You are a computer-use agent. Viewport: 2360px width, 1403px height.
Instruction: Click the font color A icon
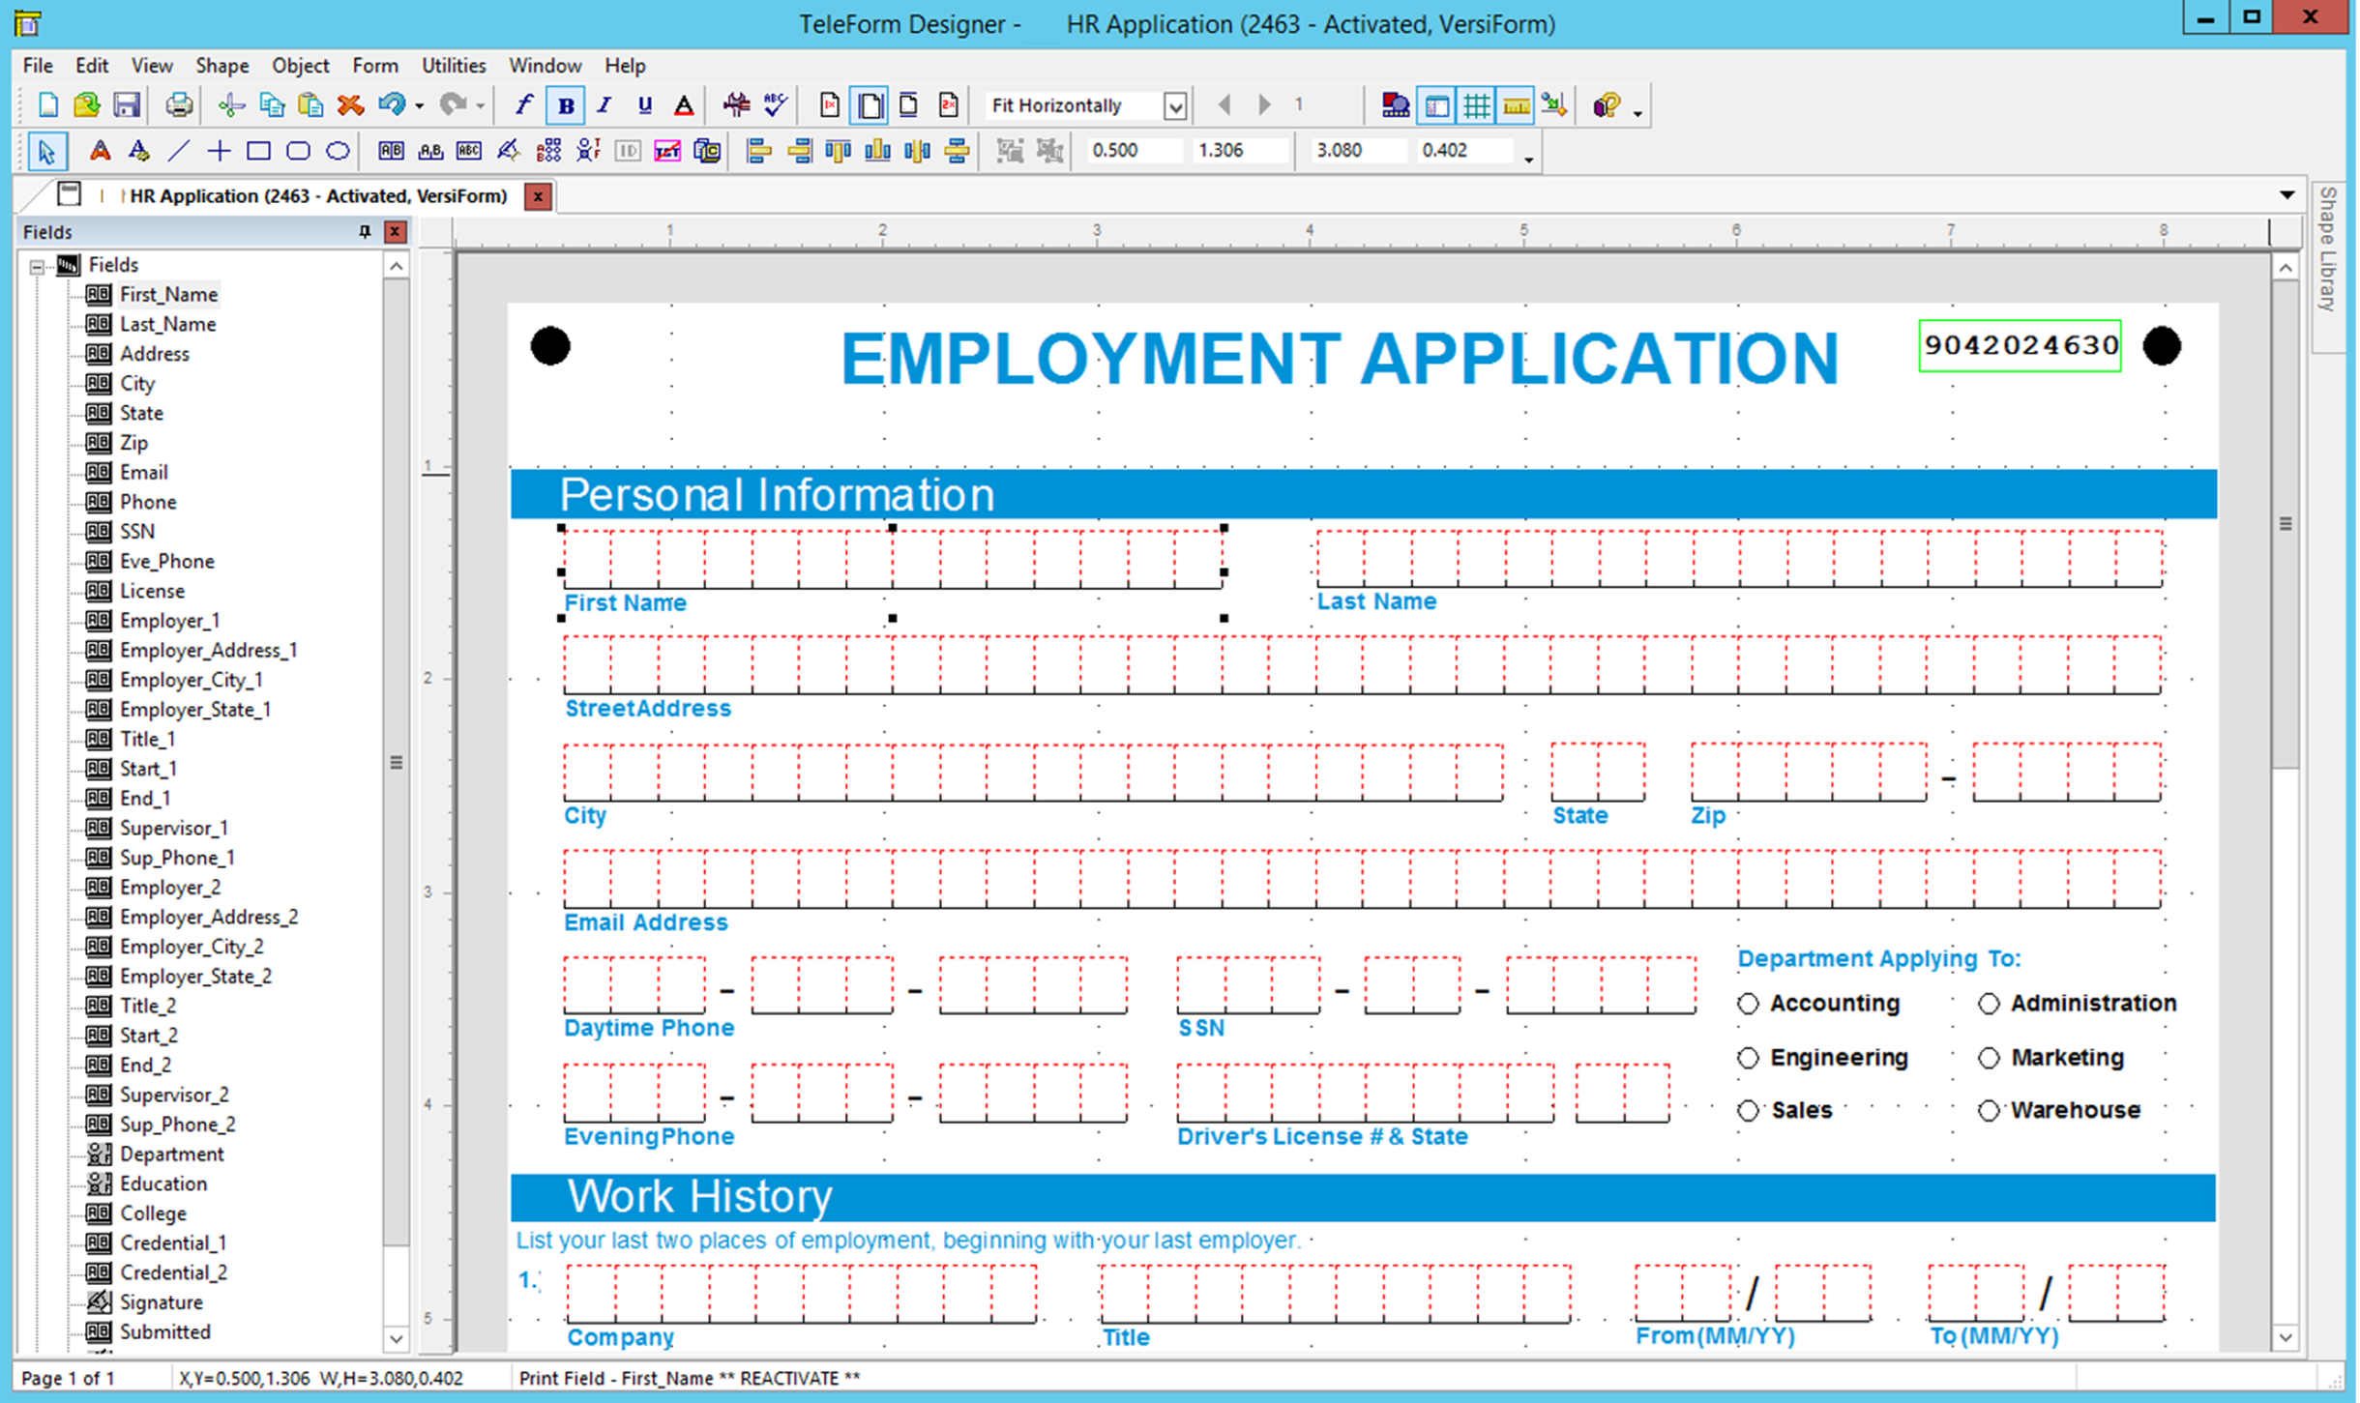pos(683,104)
